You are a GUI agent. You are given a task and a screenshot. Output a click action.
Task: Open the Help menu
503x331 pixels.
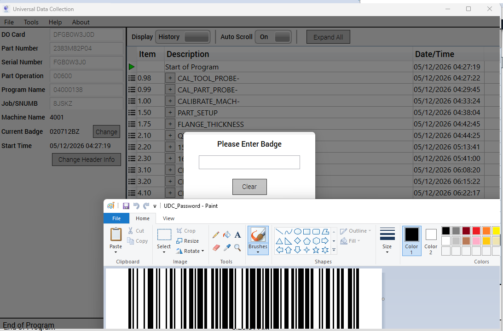(55, 22)
